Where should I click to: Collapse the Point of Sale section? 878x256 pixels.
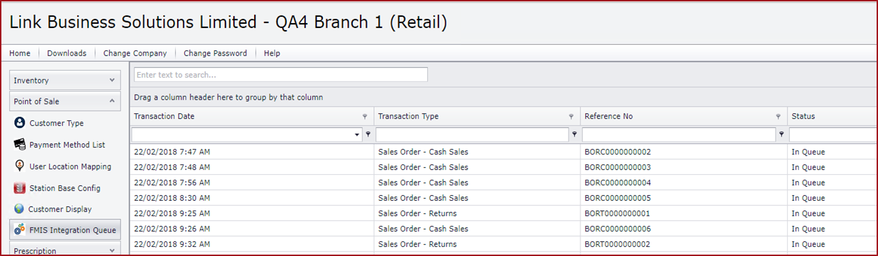tap(64, 101)
